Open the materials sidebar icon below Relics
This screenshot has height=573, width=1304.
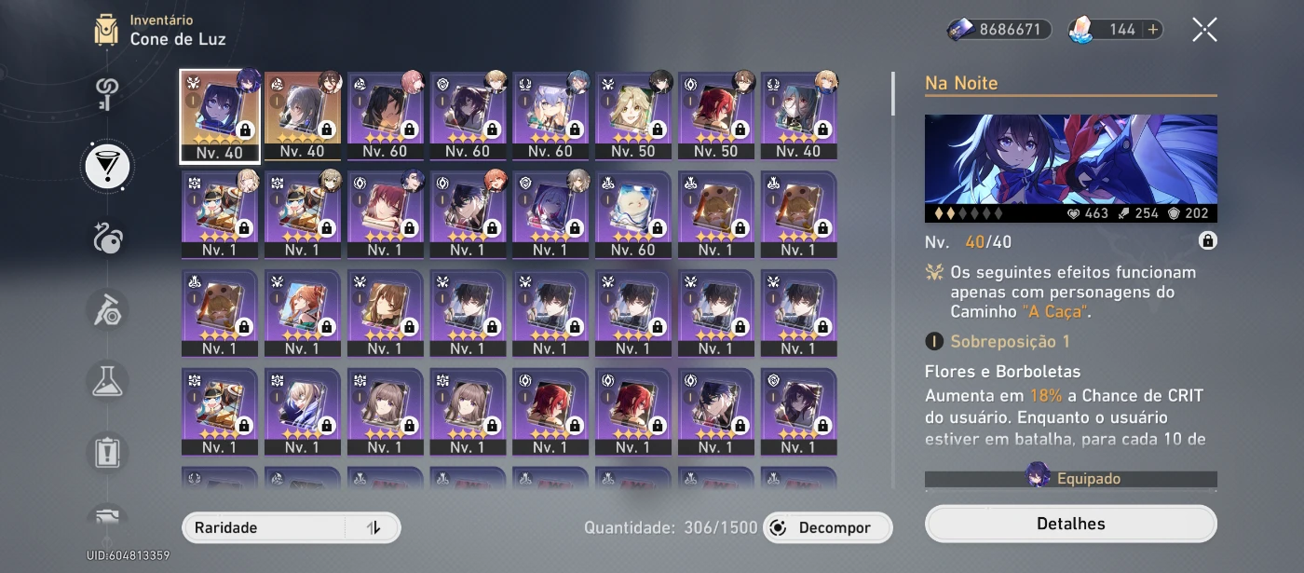click(x=107, y=309)
